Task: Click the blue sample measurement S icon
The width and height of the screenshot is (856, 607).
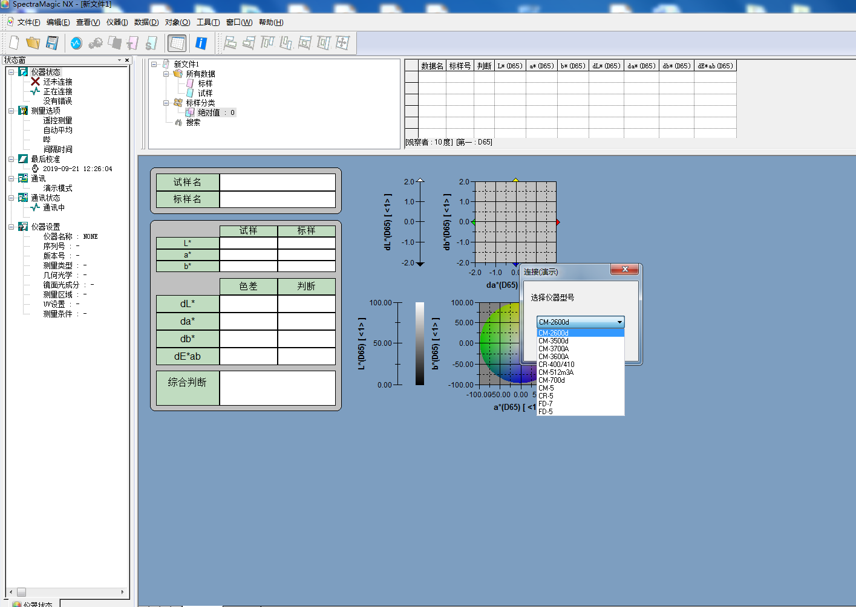Action: coord(151,43)
